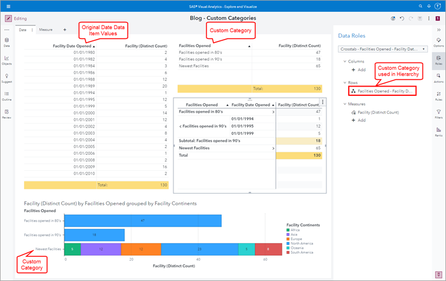Open the Date tab options menu
Screen dimensions: 446x281
32,30
